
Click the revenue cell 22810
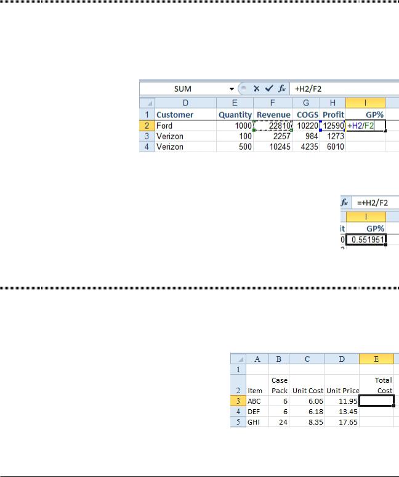[273, 126]
